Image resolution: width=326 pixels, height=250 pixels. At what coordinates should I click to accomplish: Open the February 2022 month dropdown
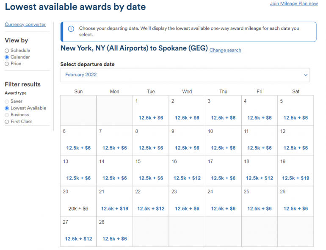pos(185,75)
